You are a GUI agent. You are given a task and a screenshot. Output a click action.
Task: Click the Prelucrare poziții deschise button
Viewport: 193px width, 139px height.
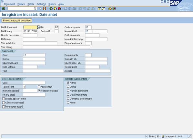[17, 20]
